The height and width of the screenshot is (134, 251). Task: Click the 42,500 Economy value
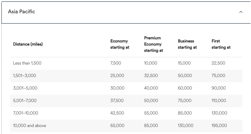[117, 113]
